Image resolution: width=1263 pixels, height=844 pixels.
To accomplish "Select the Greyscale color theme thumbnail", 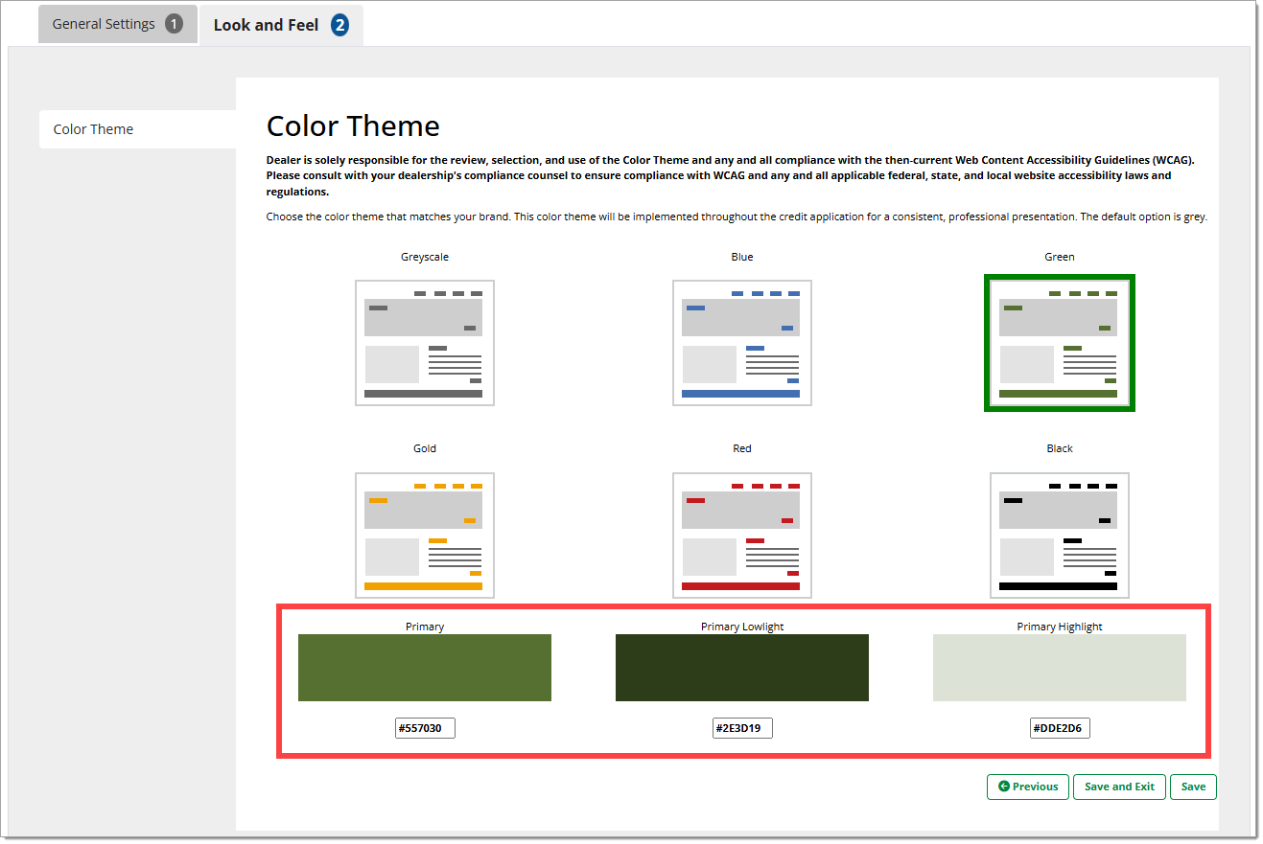I will pyautogui.click(x=424, y=343).
